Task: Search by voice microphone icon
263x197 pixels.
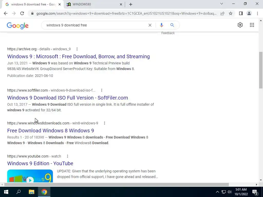Action: pos(161,25)
